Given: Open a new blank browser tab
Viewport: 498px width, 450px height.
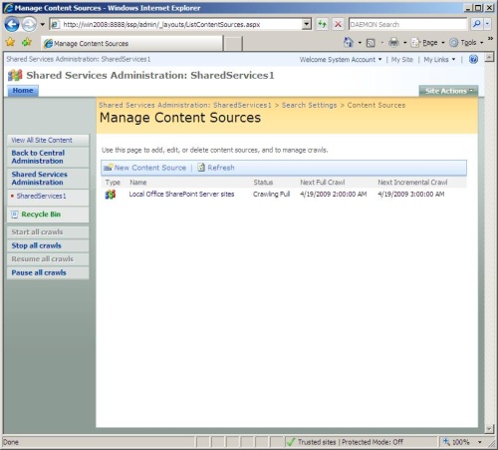Looking at the screenshot, I should coord(233,44).
